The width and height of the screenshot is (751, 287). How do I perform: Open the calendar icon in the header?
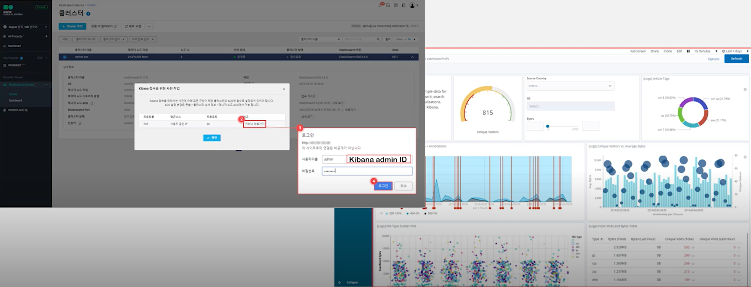pyautogui.click(x=396, y=5)
